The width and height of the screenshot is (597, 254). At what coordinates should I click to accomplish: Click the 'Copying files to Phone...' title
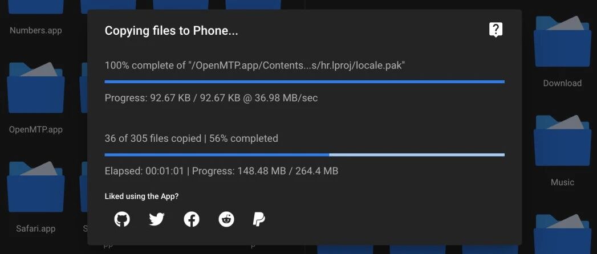click(x=171, y=31)
